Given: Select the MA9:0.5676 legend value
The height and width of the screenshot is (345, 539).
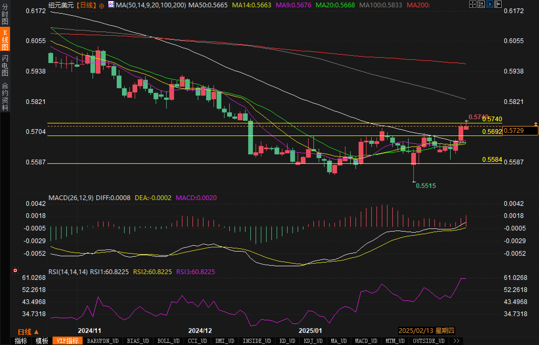Looking at the screenshot, I should coord(293,5).
